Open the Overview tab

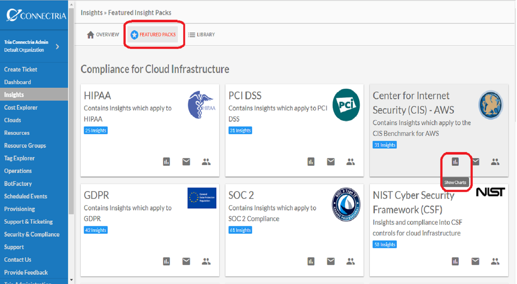pyautogui.click(x=103, y=35)
